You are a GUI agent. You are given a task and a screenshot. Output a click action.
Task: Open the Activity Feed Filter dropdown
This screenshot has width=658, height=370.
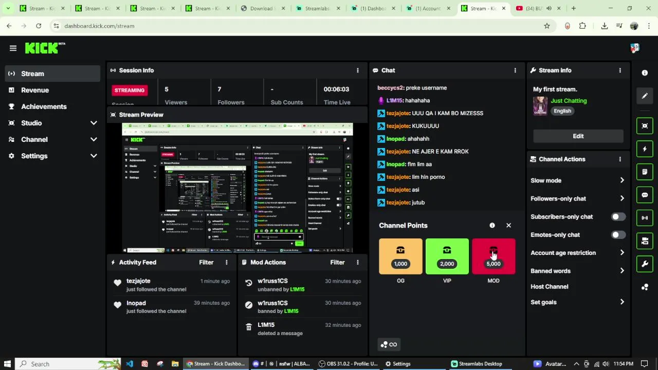(x=206, y=262)
